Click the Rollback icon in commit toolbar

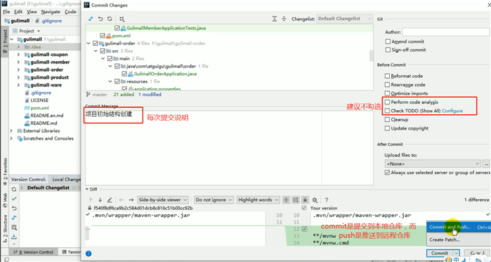100,18
